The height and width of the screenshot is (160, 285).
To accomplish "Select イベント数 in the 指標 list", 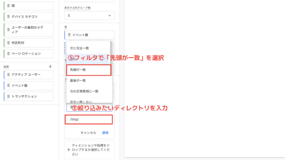I will pyautogui.click(x=28, y=85).
